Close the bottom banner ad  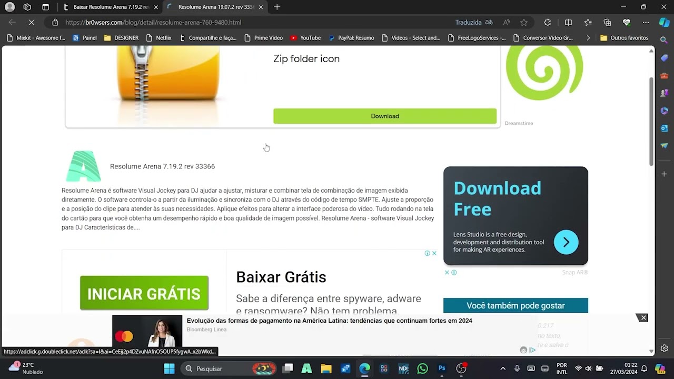(643, 318)
